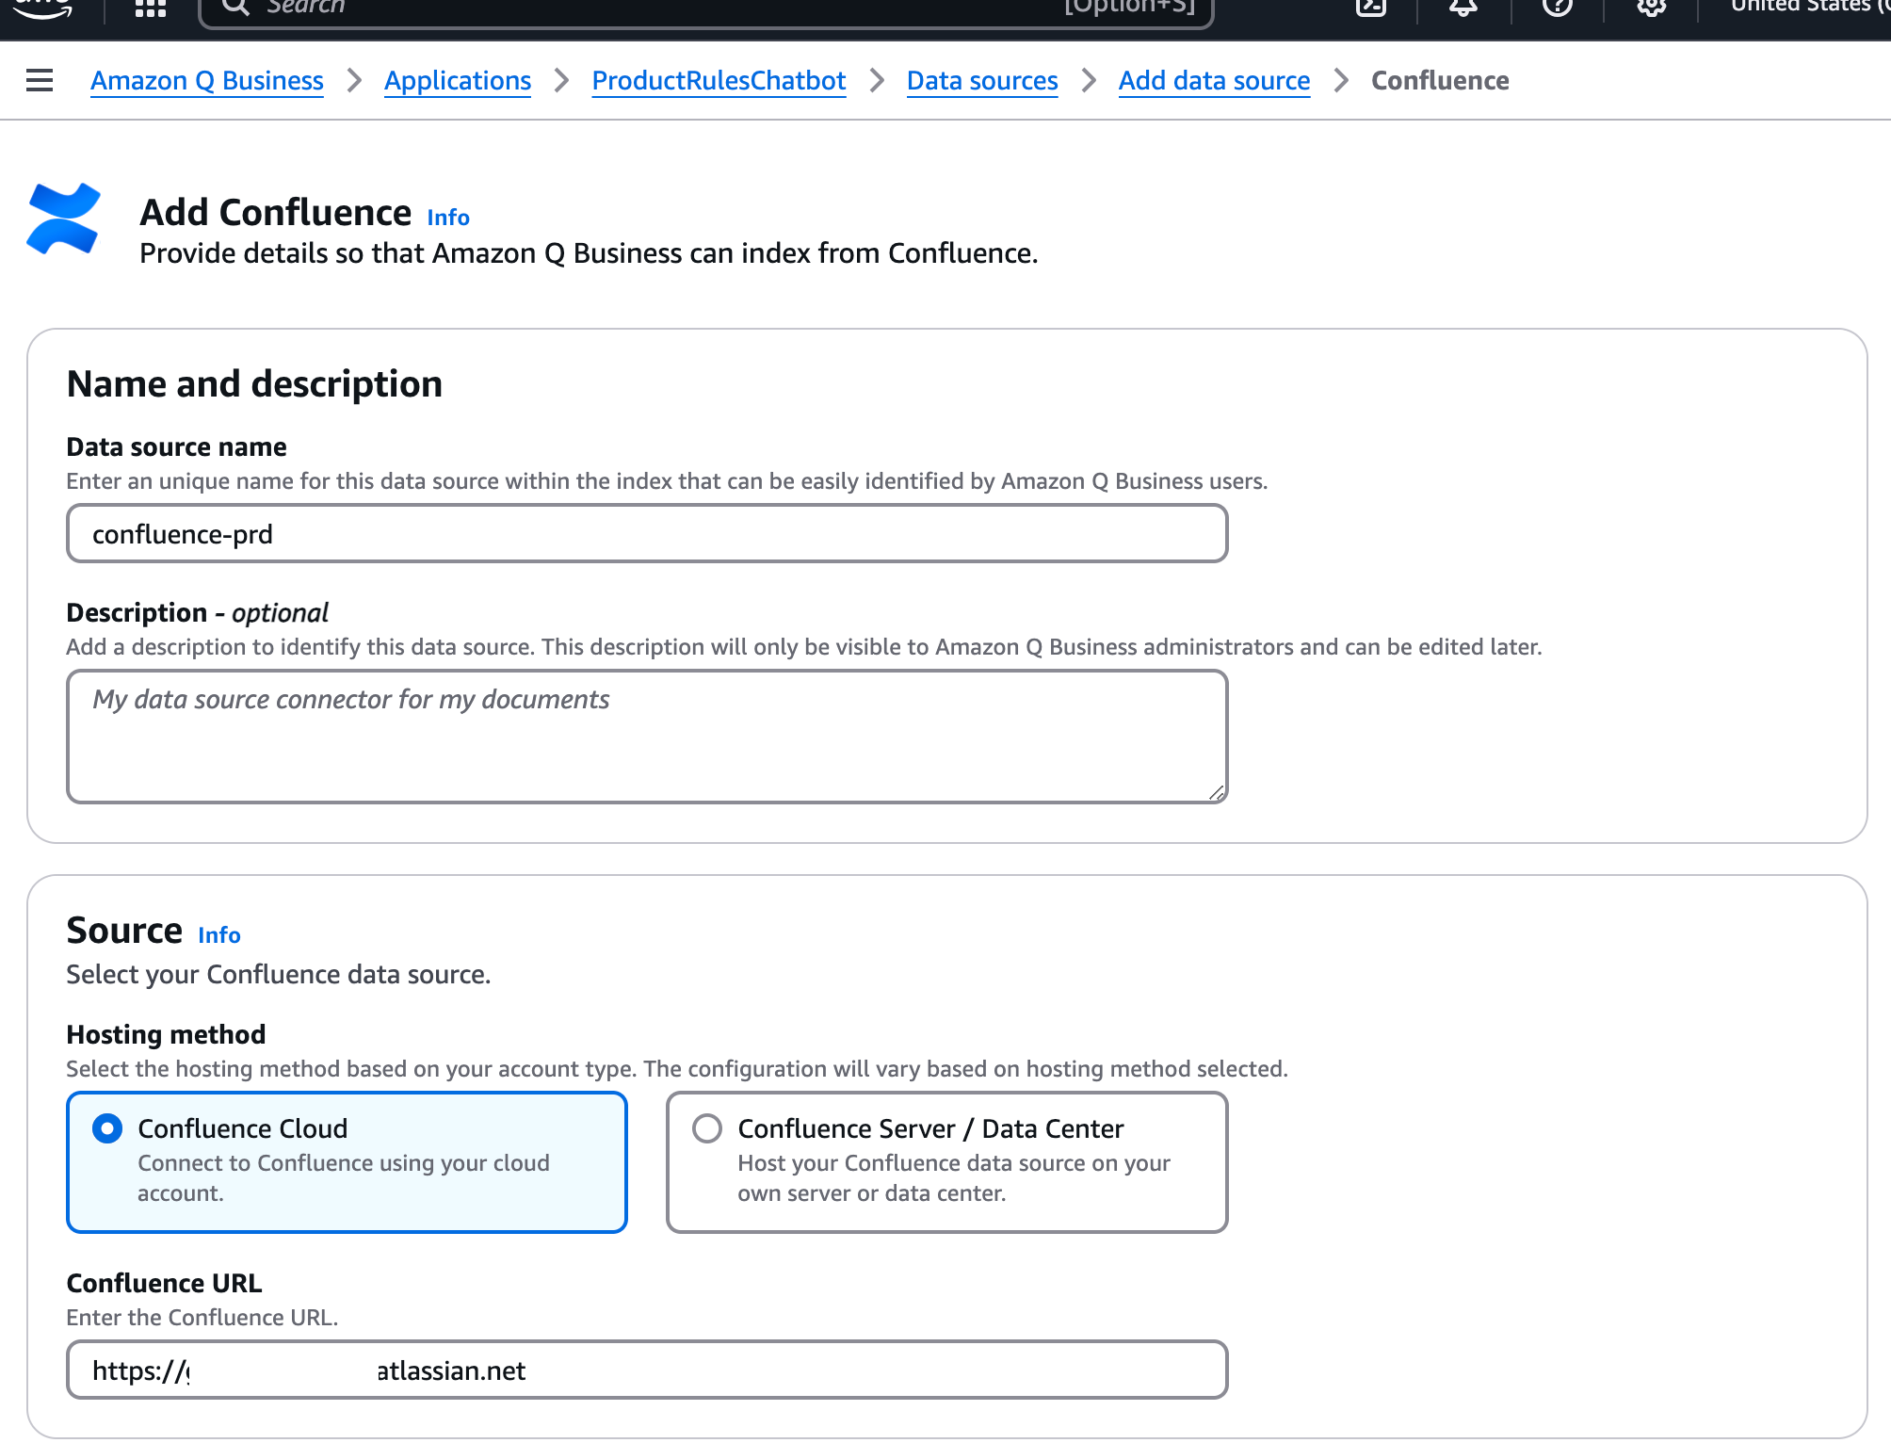Click the Confluence current-page breadcrumb text

1440,81
